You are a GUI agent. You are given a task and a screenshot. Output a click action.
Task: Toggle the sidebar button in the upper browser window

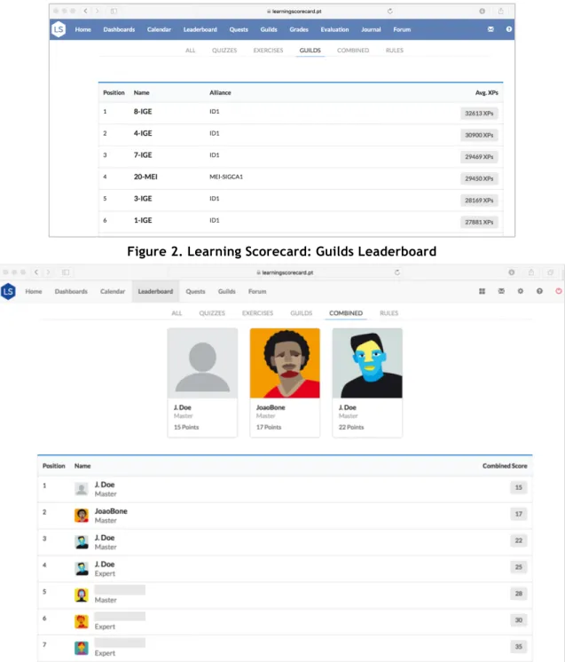[114, 11]
